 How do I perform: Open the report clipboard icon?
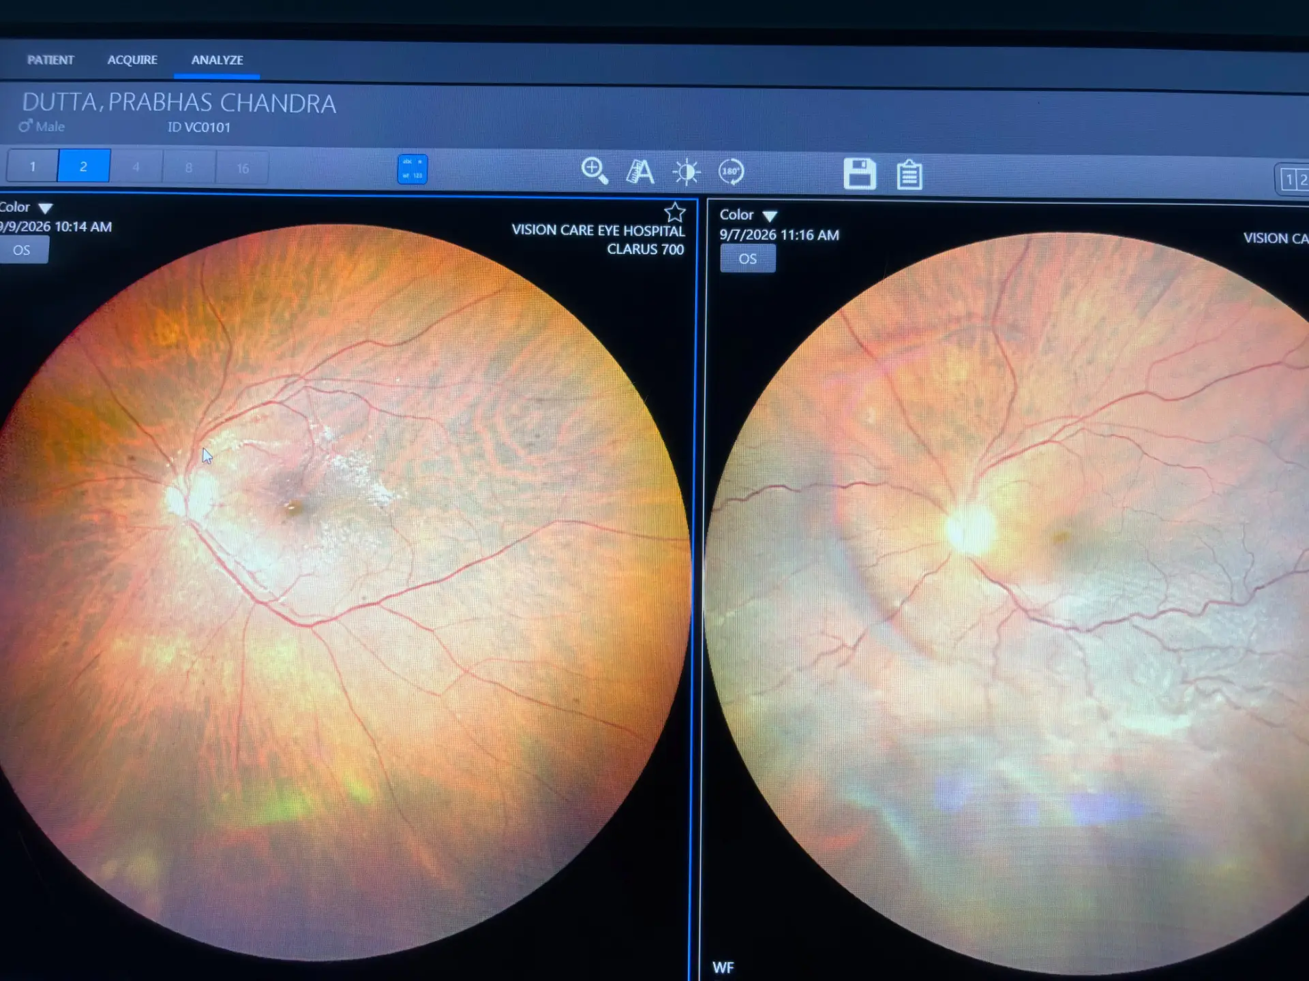tap(909, 175)
